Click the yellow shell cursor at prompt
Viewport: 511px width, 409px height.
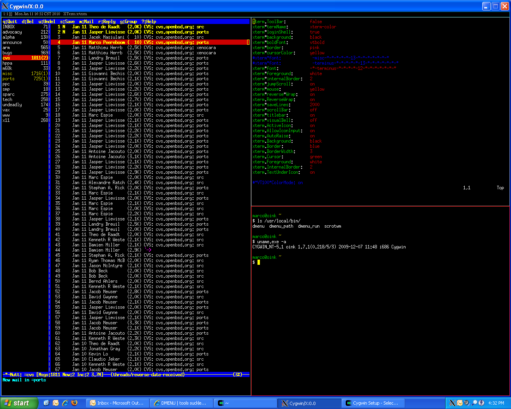(259, 262)
